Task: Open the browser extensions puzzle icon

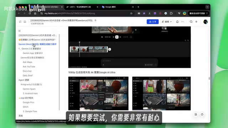Action: pyautogui.click(x=171, y=14)
